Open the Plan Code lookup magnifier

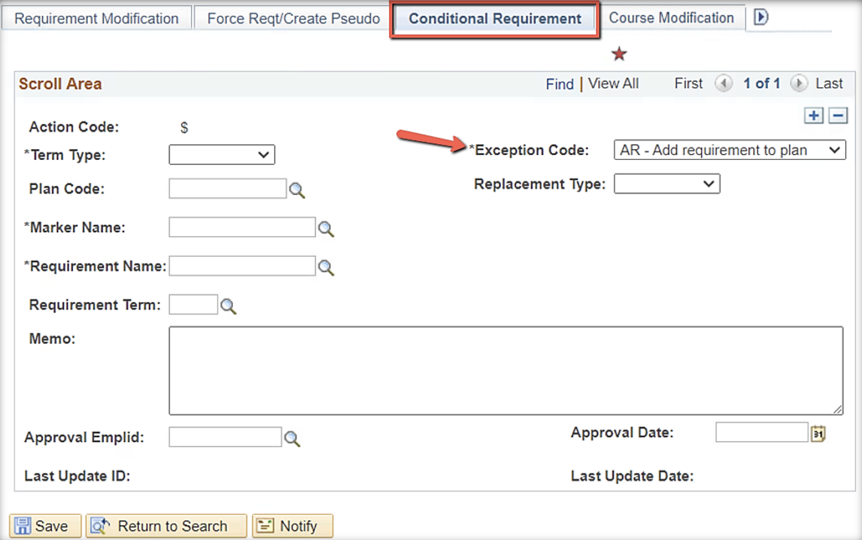coord(297,191)
